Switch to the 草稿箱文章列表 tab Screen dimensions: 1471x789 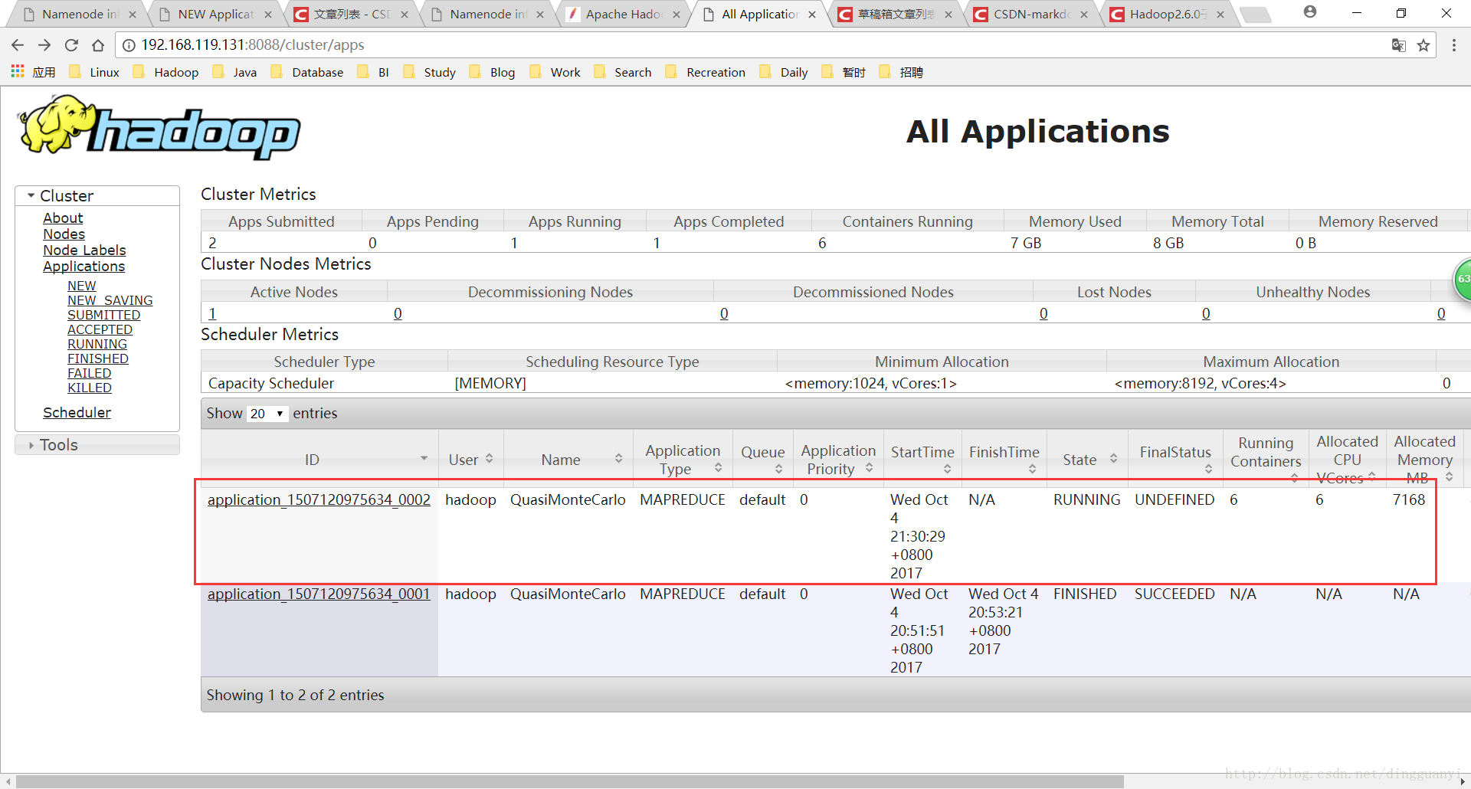click(895, 15)
